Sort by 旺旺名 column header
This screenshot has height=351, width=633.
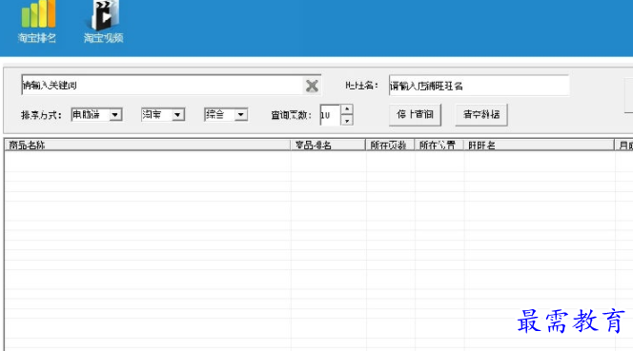click(539, 146)
